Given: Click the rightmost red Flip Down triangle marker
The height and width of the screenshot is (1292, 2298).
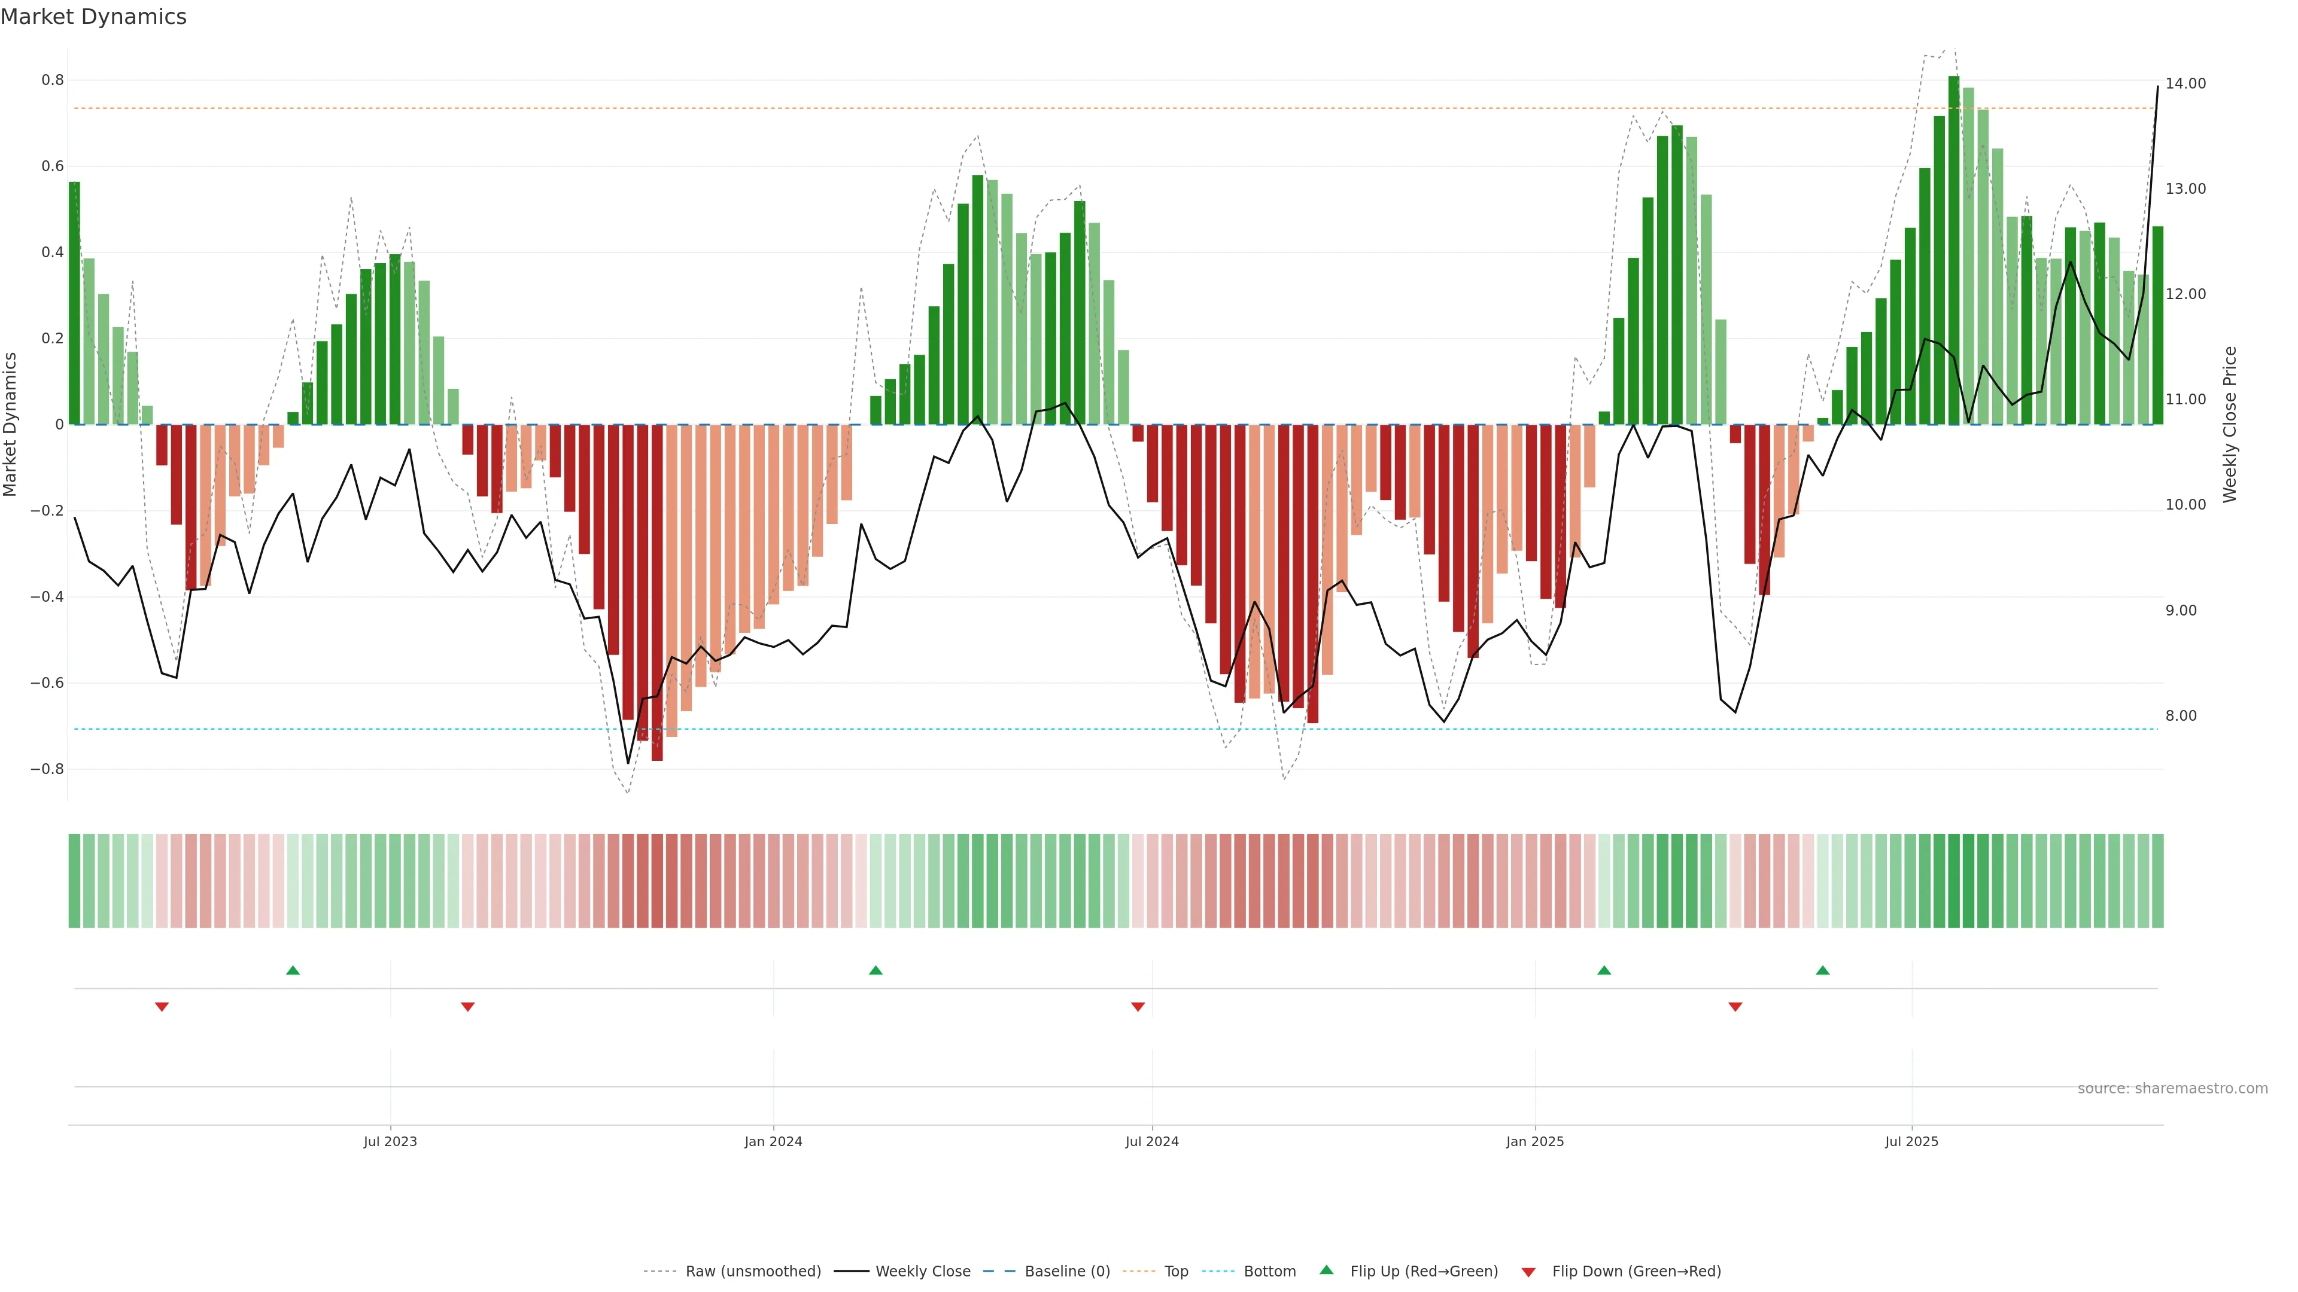Looking at the screenshot, I should click(x=1735, y=1007).
